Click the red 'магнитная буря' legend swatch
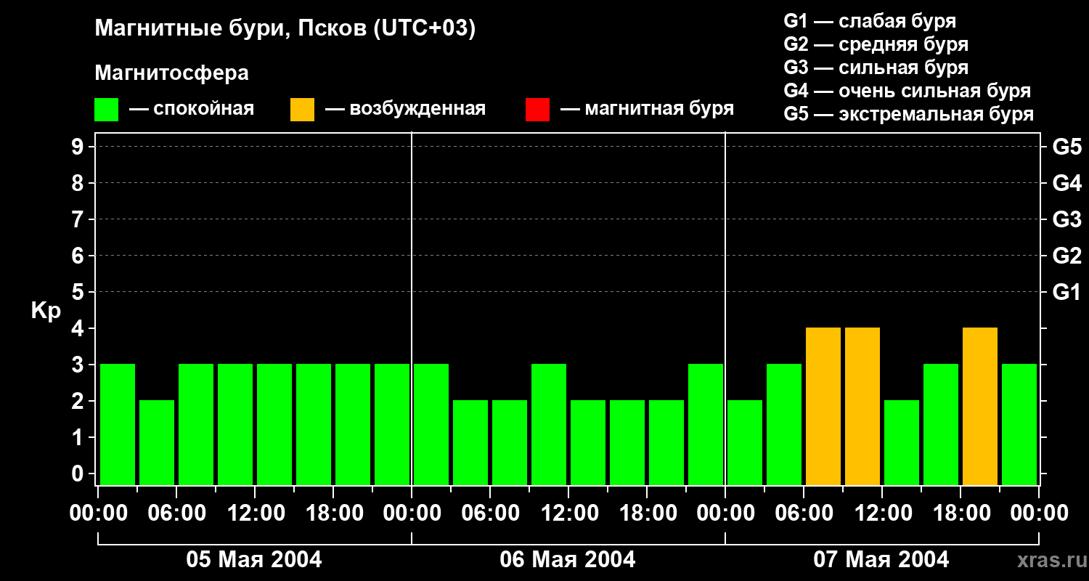 (537, 110)
